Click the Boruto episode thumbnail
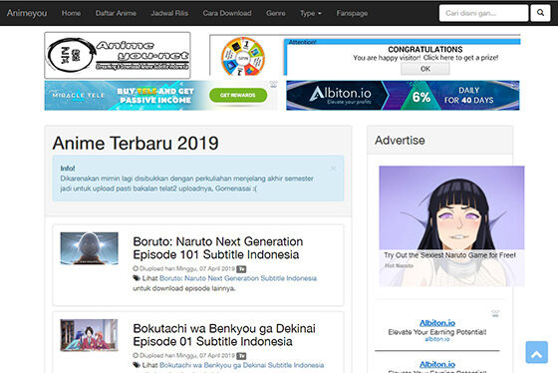 [x=89, y=248]
